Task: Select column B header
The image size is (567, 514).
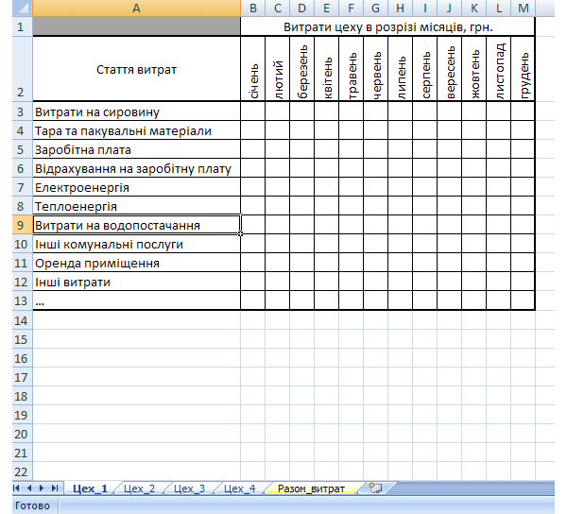Action: coord(252,8)
